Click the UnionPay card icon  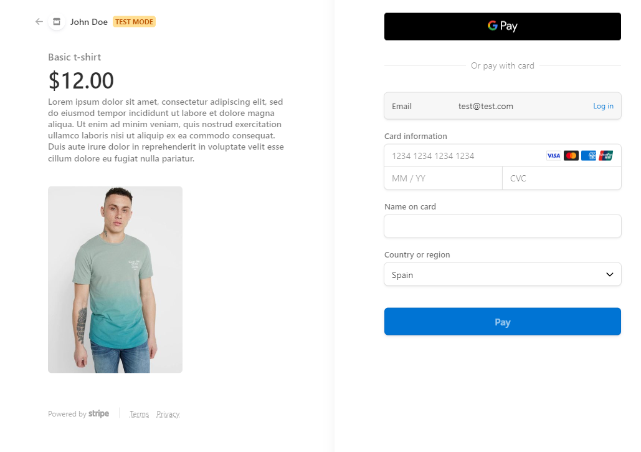[605, 156]
